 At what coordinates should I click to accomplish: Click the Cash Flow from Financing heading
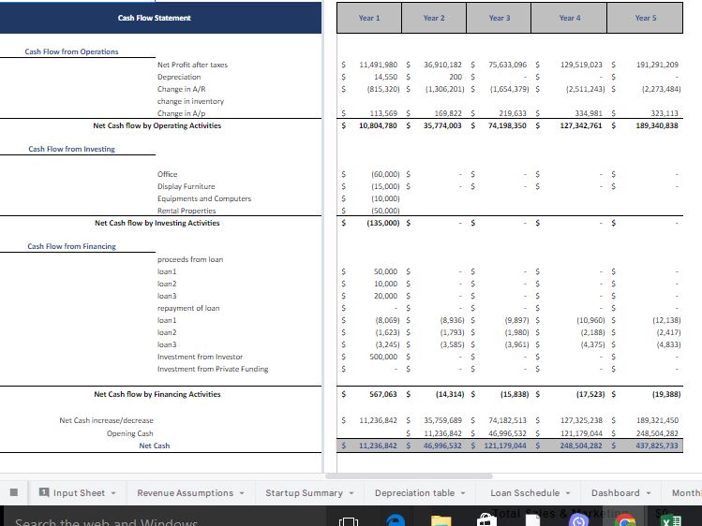pos(71,246)
